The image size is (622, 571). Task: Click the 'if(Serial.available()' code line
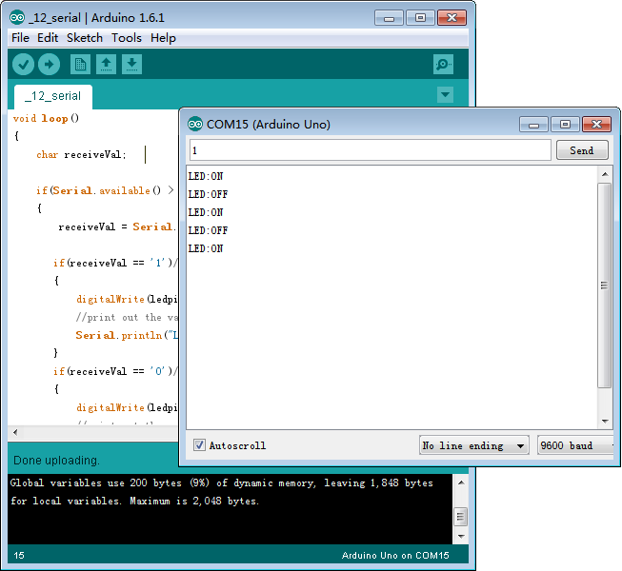tap(105, 190)
